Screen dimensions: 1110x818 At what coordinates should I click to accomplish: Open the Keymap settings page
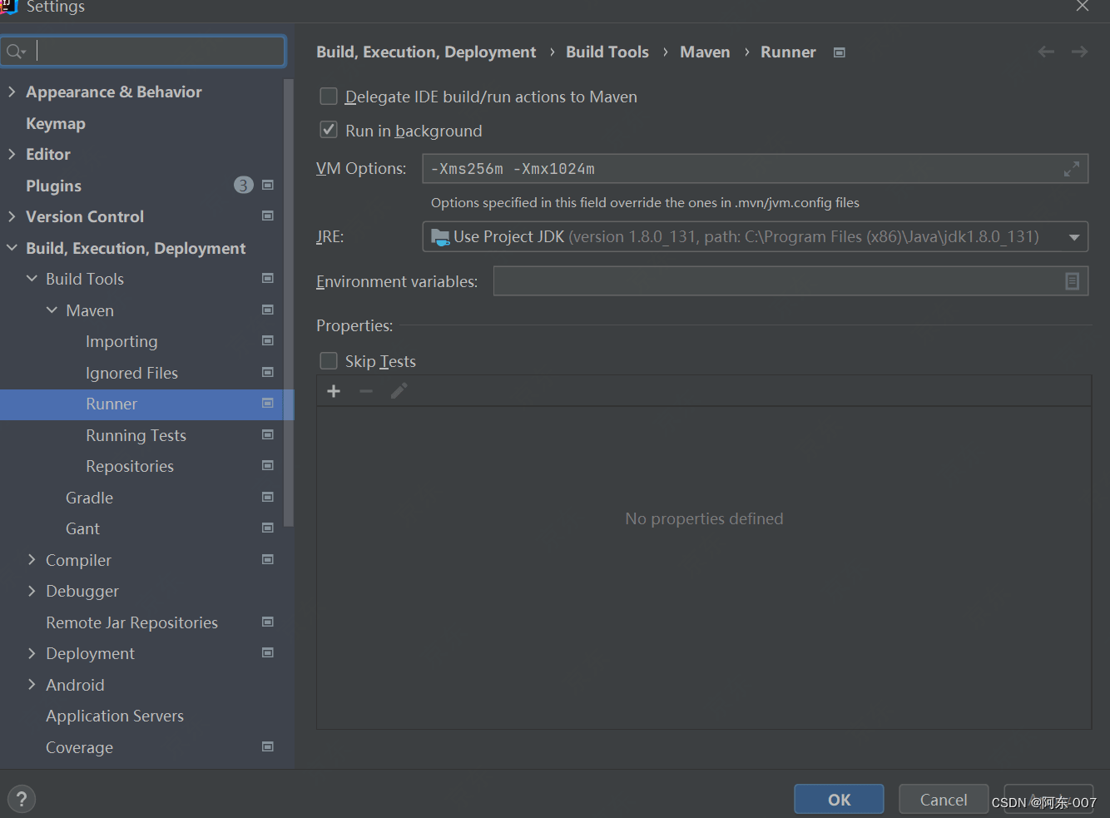(56, 123)
